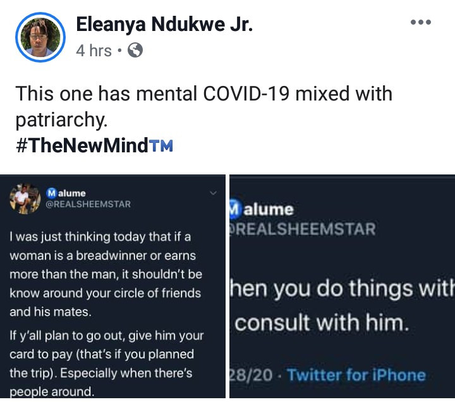Open the Eleanya Ndukwe Jr. profile name
455x402 pixels.
164,24
